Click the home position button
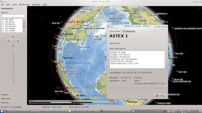Image resolution: width=202 pixels, height=113 pixels. (x=13, y=41)
